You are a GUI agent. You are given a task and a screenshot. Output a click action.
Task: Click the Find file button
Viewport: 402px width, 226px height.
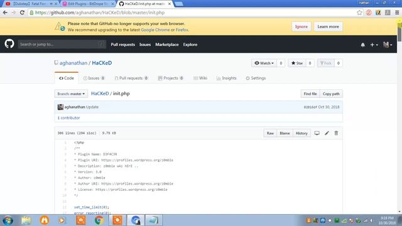(x=310, y=94)
